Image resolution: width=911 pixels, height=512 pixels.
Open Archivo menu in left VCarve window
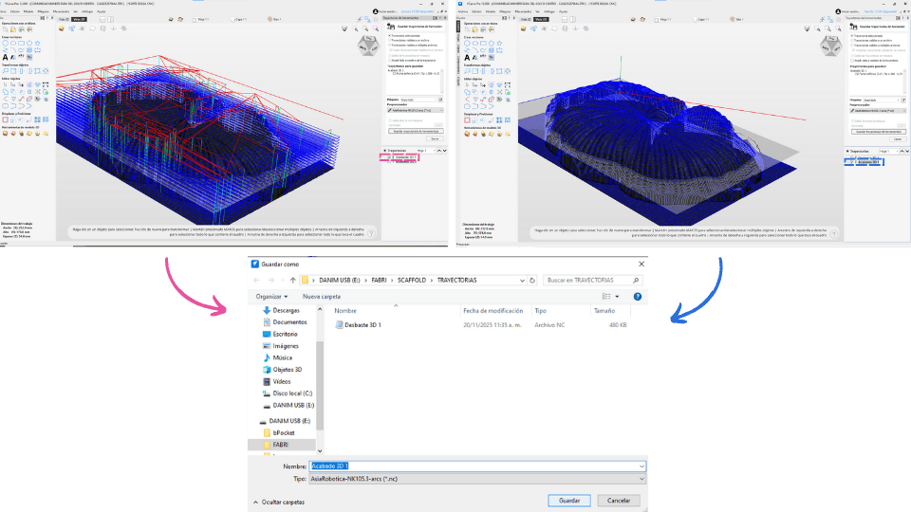[x=7, y=11]
